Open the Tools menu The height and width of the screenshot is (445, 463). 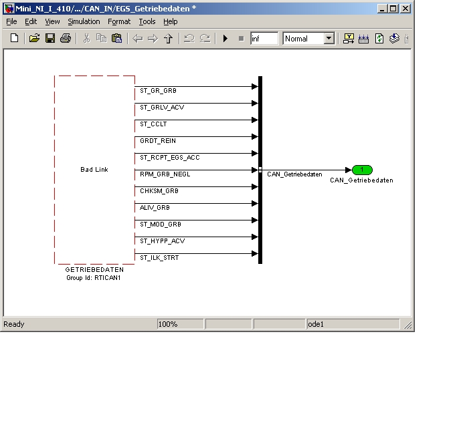[147, 21]
